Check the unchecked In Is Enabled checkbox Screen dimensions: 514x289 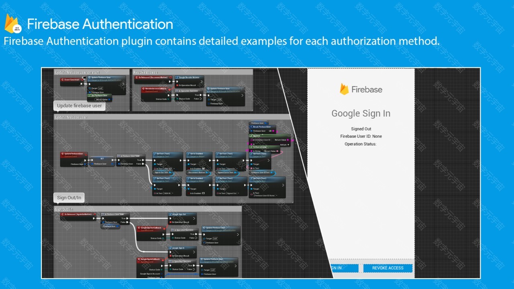tap(204, 193)
